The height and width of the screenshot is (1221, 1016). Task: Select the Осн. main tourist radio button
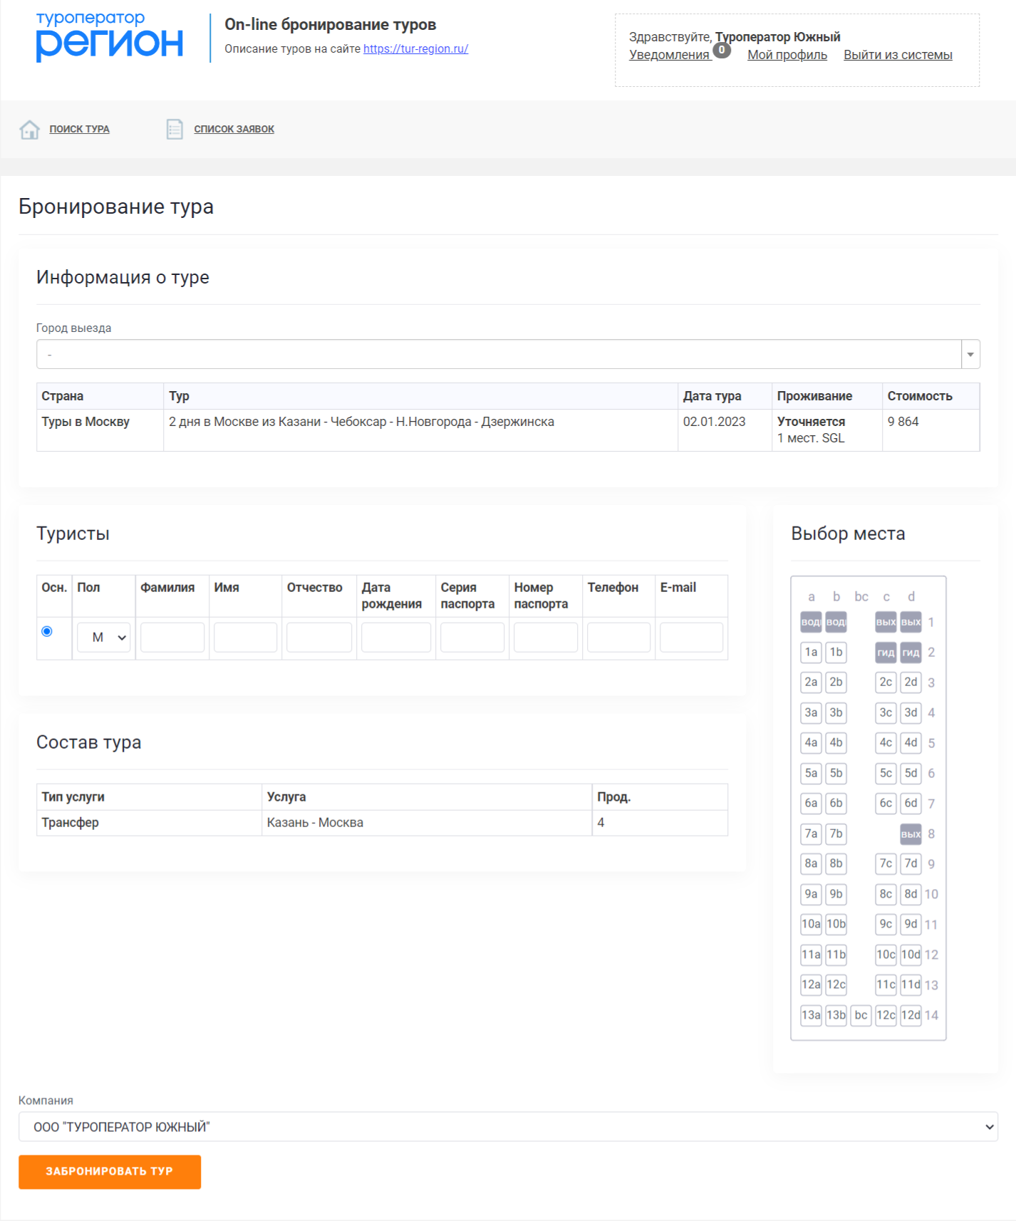tap(47, 631)
